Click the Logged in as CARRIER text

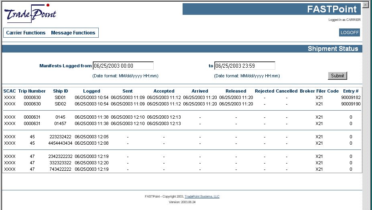pos(344,20)
